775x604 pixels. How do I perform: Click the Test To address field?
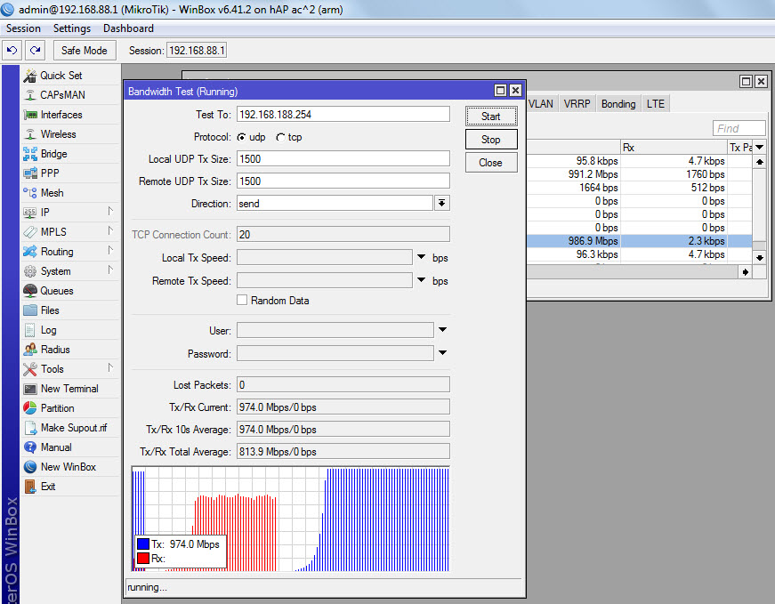click(343, 114)
